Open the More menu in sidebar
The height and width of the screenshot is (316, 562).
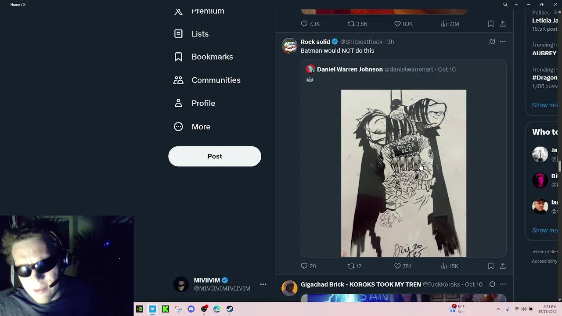point(192,126)
